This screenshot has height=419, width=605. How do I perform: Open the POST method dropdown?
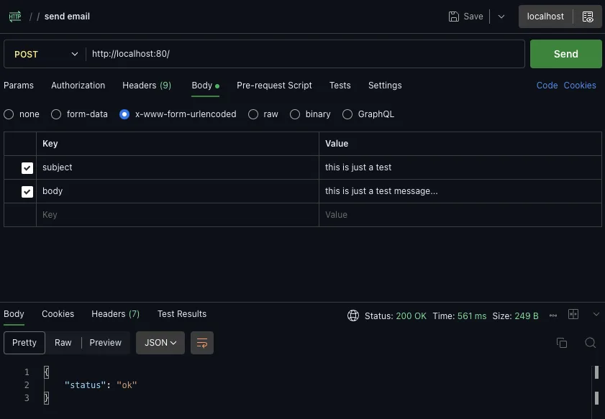tap(45, 54)
